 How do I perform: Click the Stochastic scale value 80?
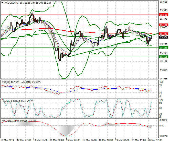click(x=161, y=103)
